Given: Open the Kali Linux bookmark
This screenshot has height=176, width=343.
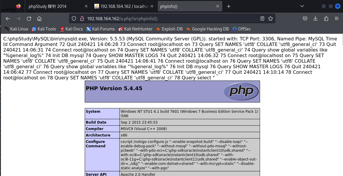Looking at the screenshot, I should pyautogui.click(x=16, y=29).
